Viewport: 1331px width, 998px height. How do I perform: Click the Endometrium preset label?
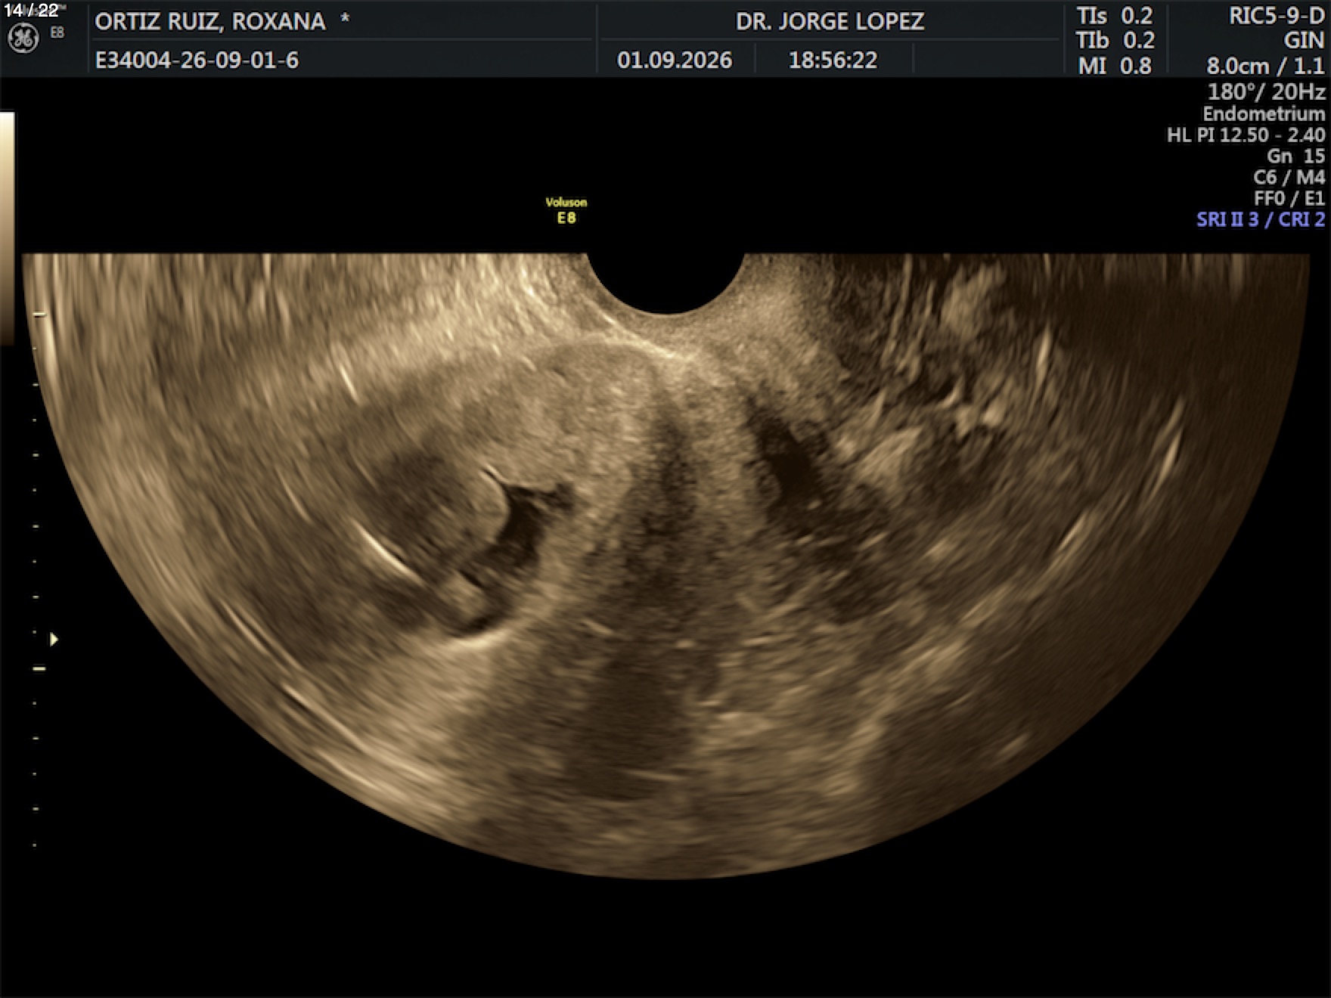point(1264,113)
